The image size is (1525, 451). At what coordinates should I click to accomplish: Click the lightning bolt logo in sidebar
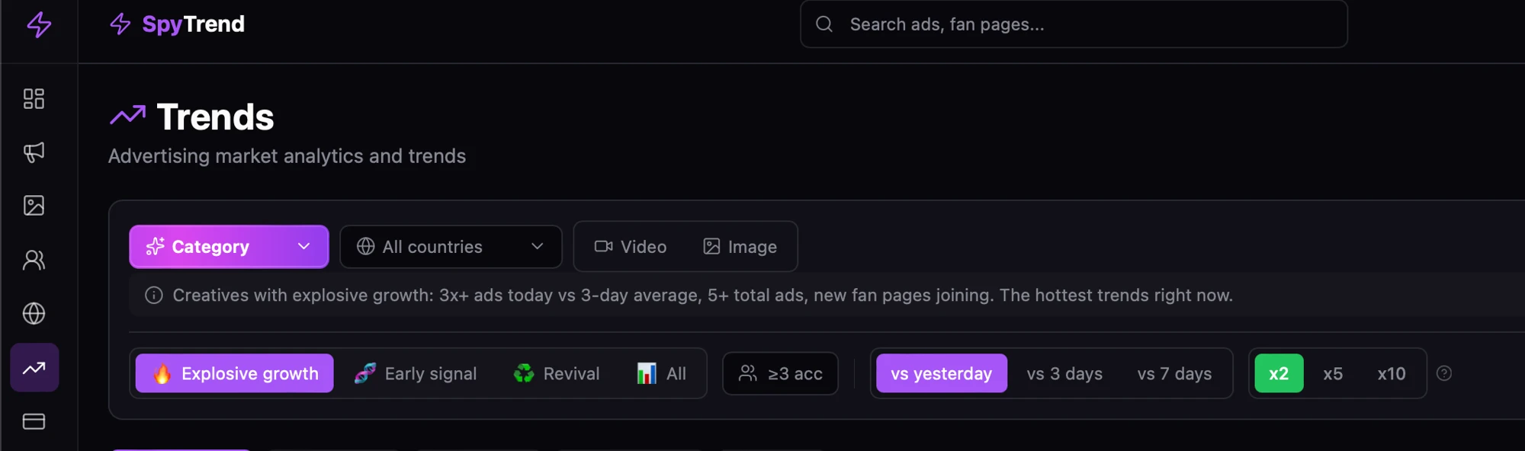[x=39, y=25]
